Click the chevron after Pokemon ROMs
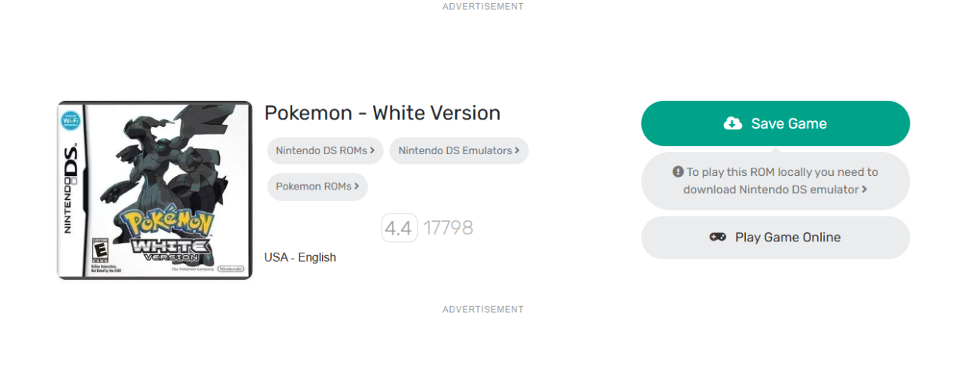 tap(357, 186)
